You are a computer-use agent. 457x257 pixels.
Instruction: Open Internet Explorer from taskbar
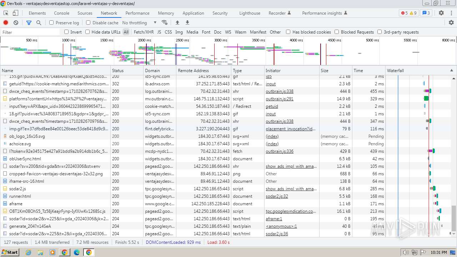pyautogui.click(x=29, y=252)
